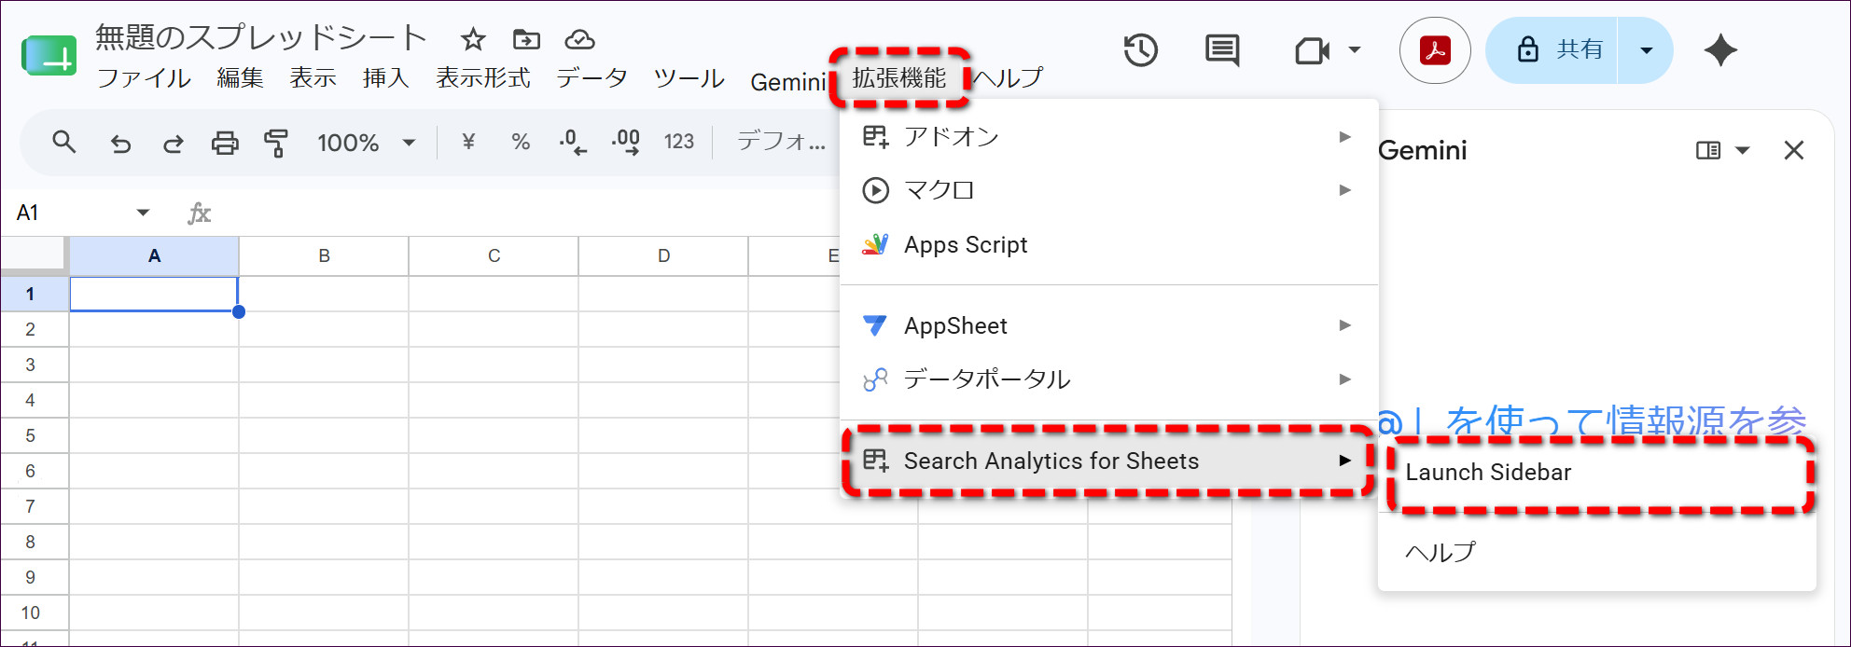Decrease decimal places
Screen dimensions: 1851x647
click(573, 142)
